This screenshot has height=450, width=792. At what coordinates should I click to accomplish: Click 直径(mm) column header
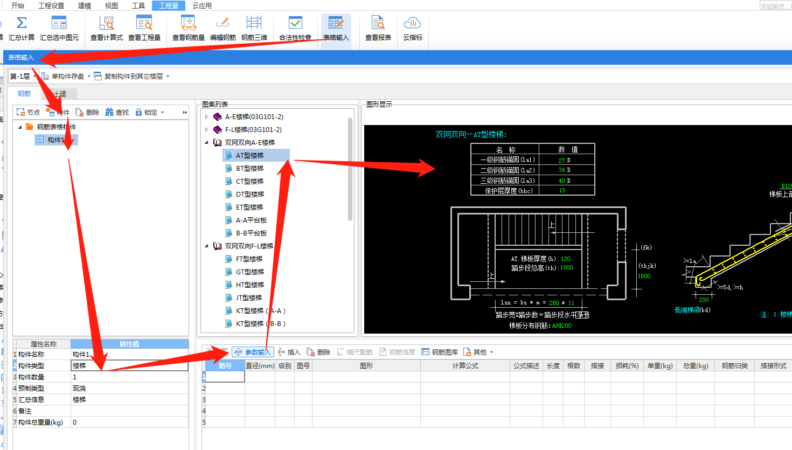pyautogui.click(x=260, y=366)
